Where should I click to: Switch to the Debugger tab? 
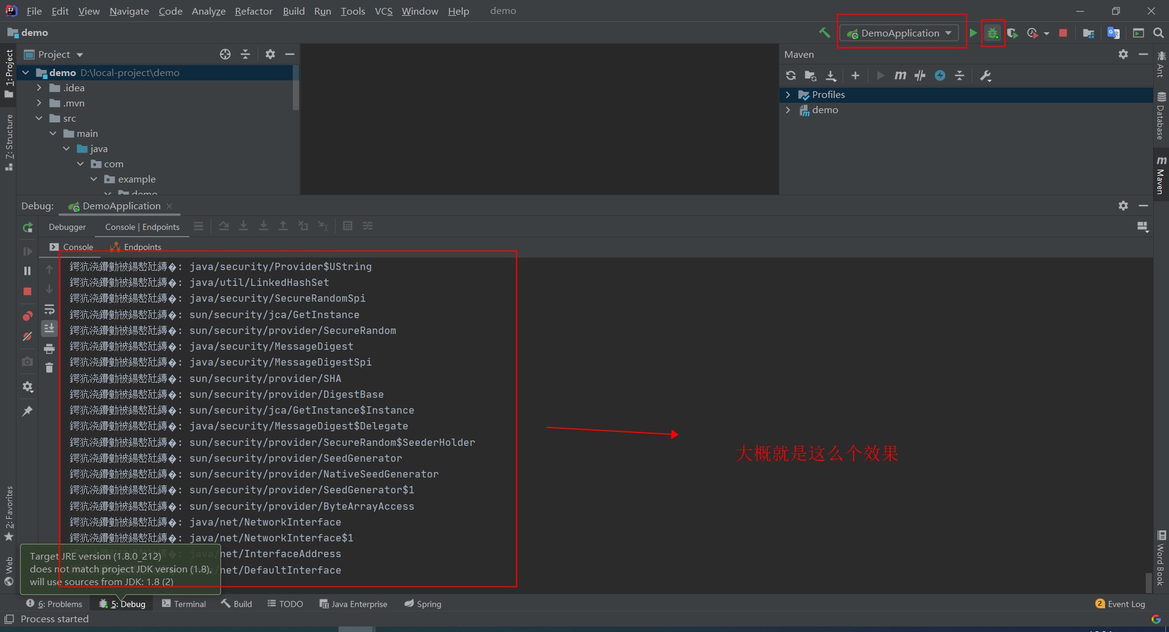(x=67, y=227)
